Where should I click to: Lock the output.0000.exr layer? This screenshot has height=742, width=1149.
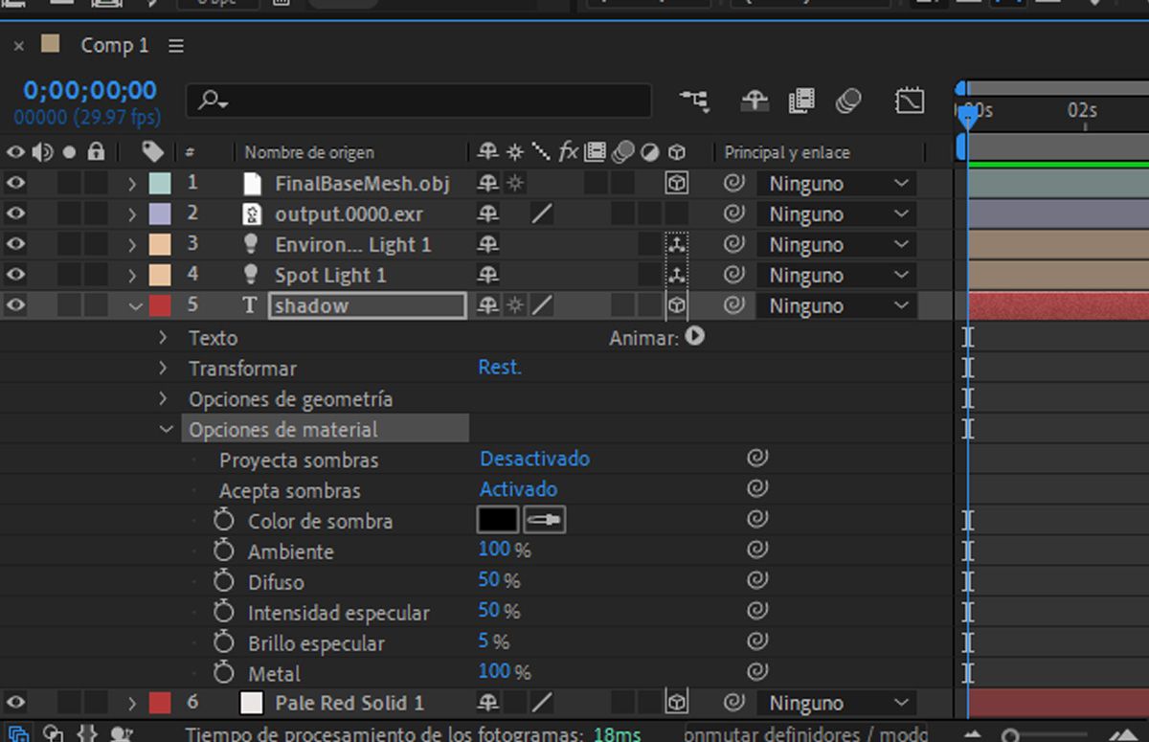click(95, 214)
